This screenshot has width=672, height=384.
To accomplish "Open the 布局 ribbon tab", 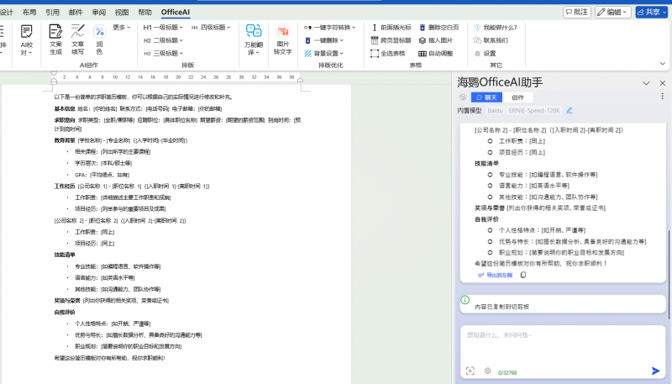I will (x=29, y=12).
